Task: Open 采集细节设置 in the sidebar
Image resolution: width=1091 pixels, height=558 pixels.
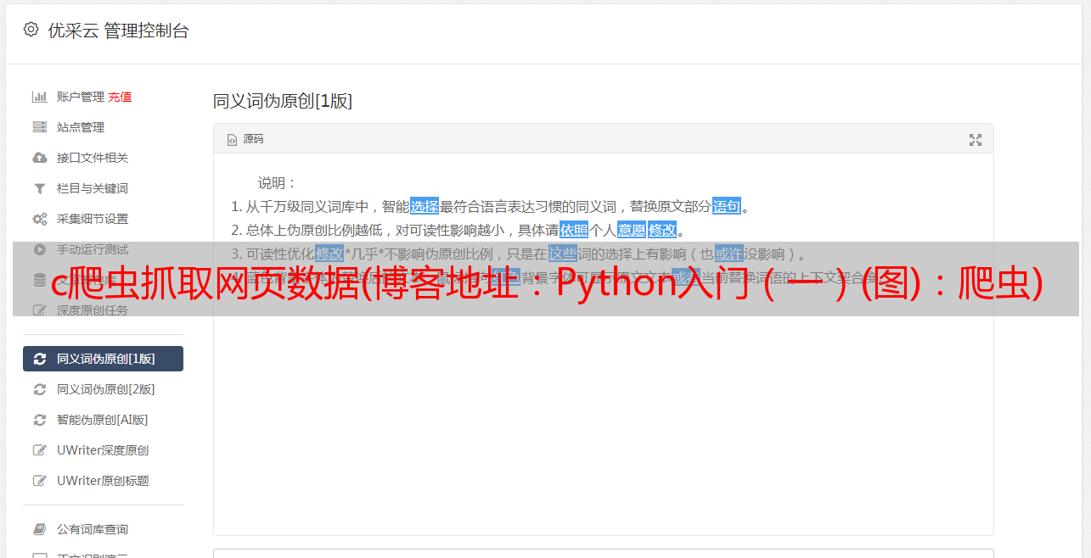Action: click(x=93, y=219)
